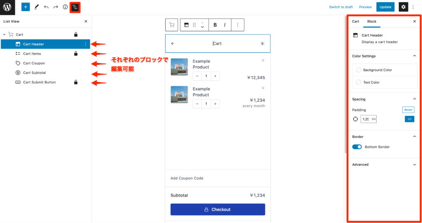This screenshot has height=223, width=422.
Task: Click the Undo arrow
Action: 46,7
